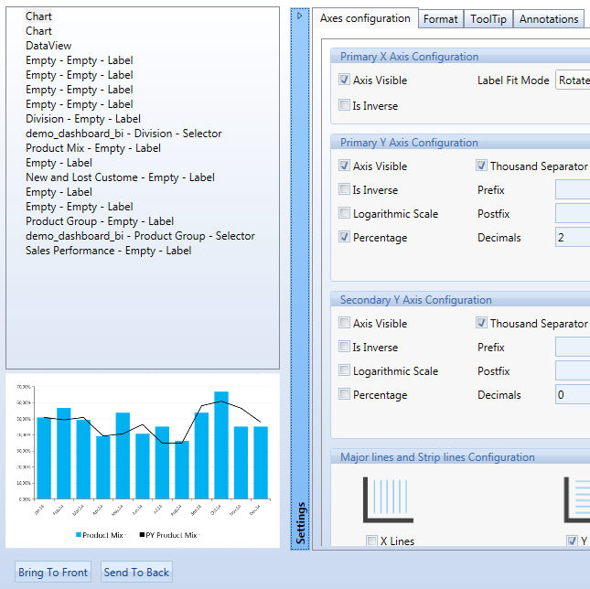Select New and Lost Custome label item
Viewport: 590px width, 589px height.
click(x=120, y=177)
